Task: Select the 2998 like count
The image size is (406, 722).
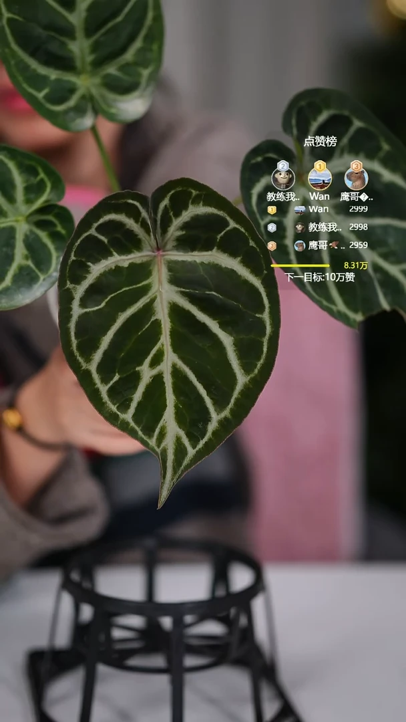Action: [358, 227]
